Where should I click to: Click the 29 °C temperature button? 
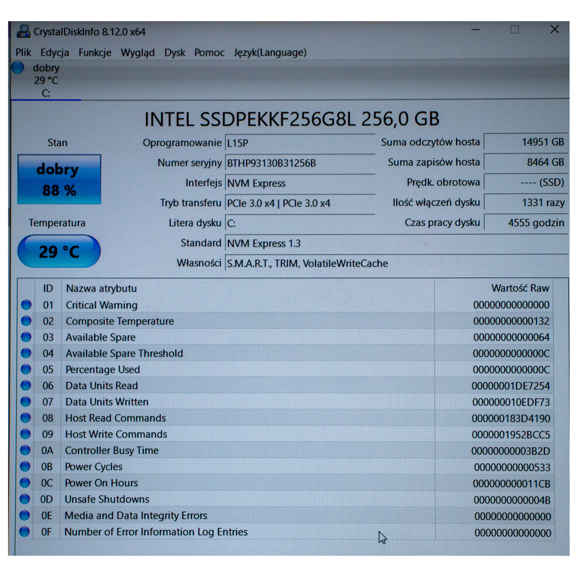(x=59, y=251)
